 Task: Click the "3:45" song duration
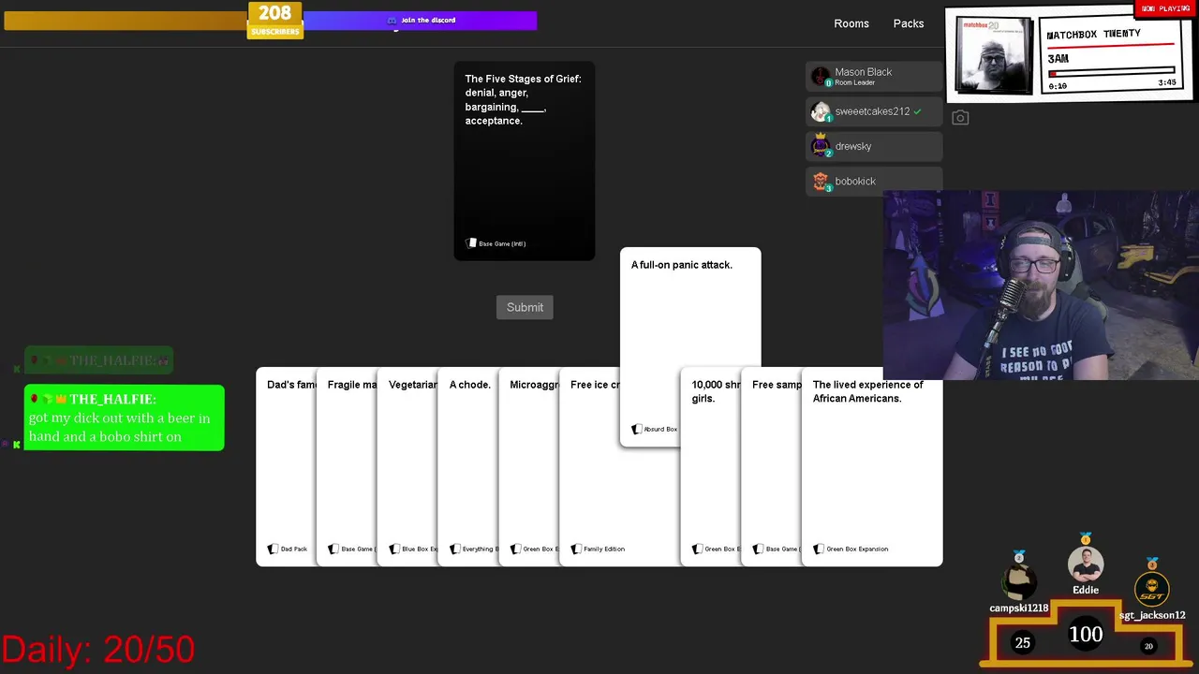(x=1167, y=83)
